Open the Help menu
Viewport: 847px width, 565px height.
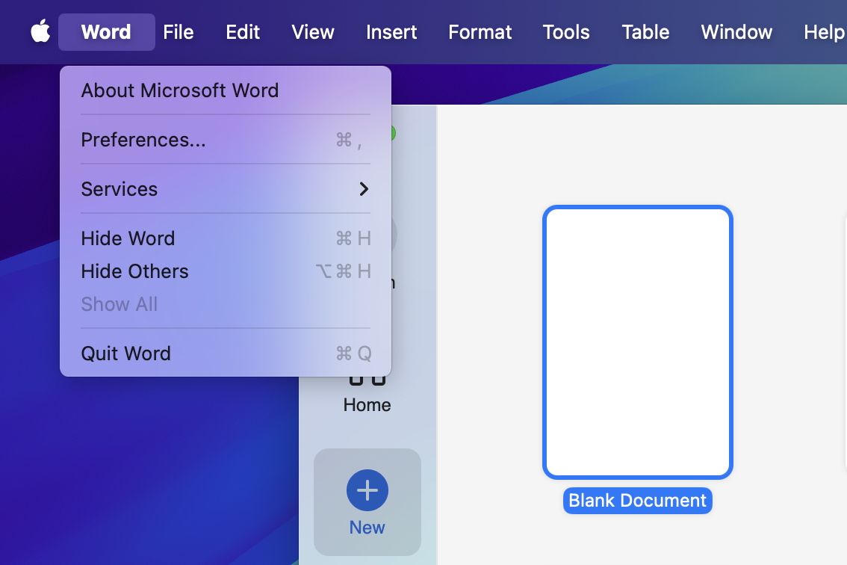tap(824, 32)
